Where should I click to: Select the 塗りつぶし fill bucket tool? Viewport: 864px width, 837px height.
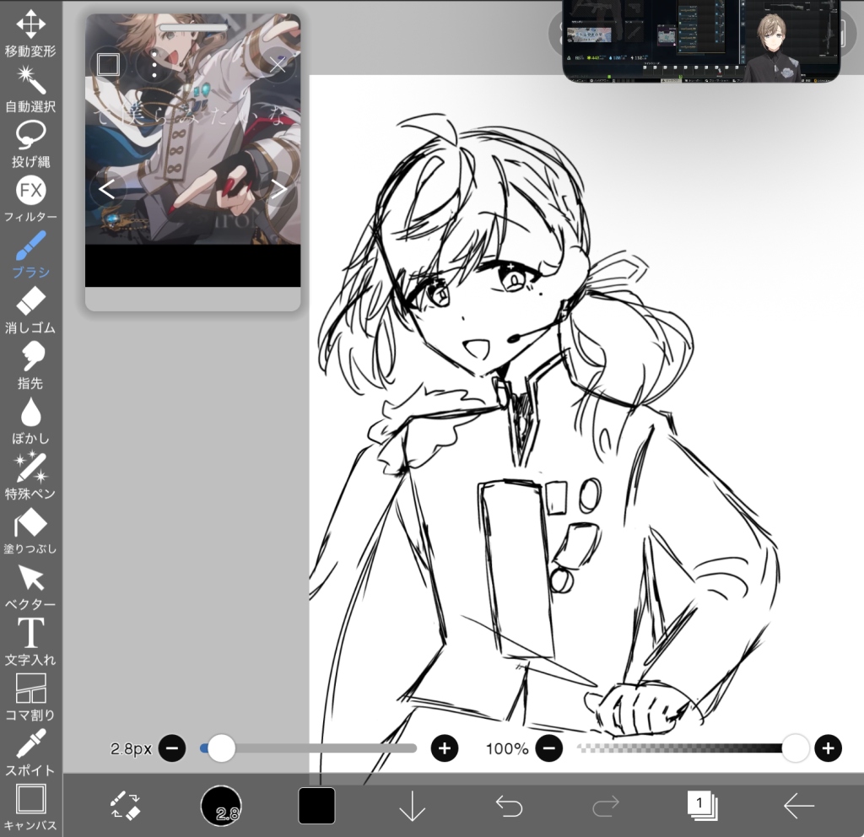30,532
